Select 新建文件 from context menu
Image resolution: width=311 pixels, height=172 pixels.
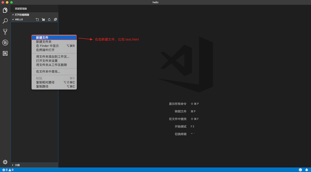click(x=42, y=38)
